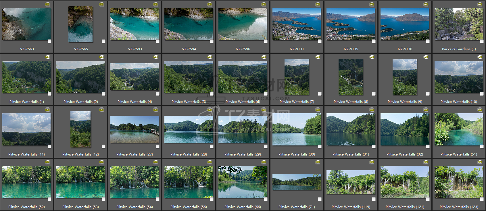Click the JPG type icon for NZ-7594
The width and height of the screenshot is (486, 211).
point(210,4)
